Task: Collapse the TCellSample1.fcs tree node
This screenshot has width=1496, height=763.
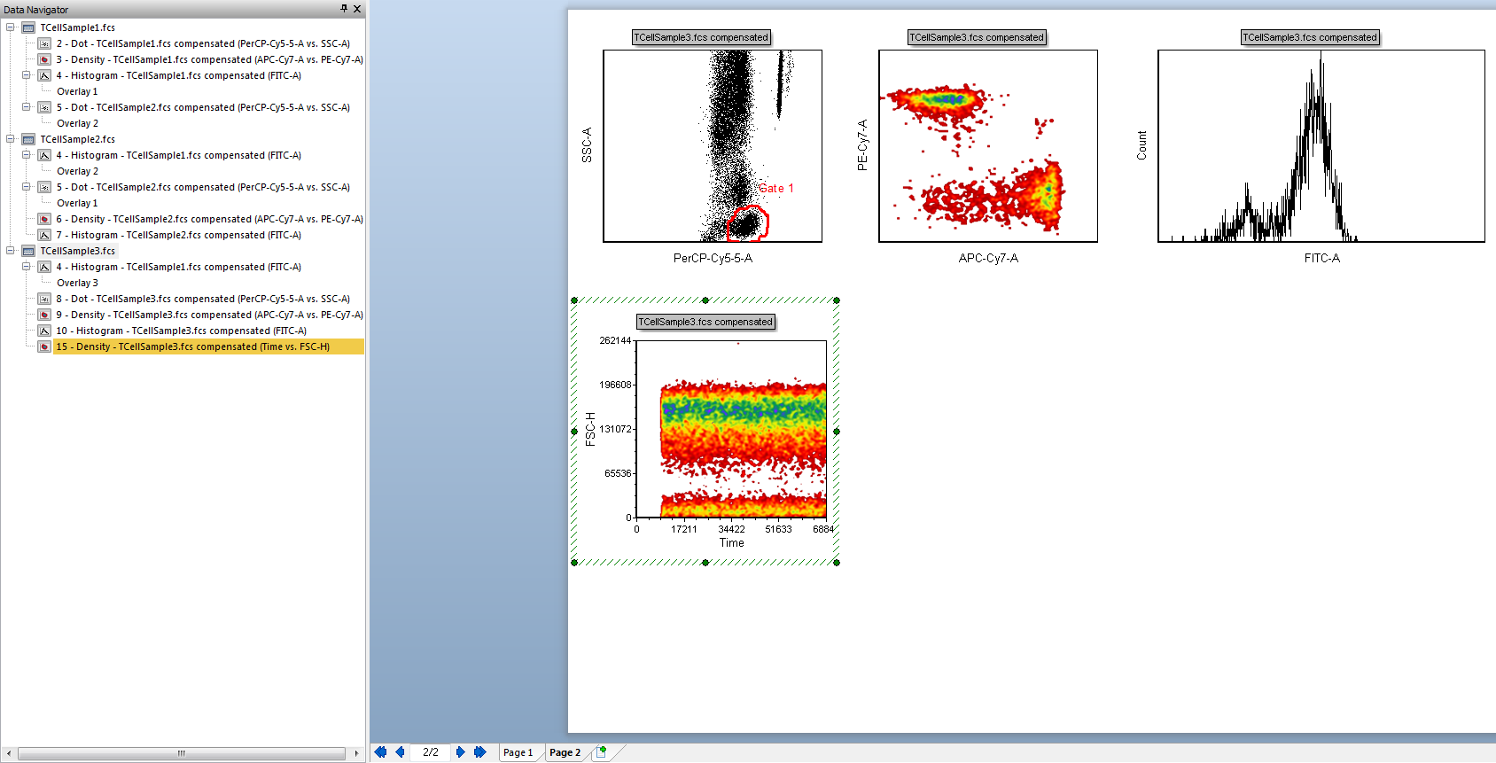Action: (11, 27)
